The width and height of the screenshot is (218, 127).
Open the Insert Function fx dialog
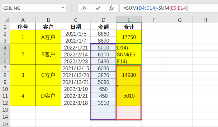point(111,8)
